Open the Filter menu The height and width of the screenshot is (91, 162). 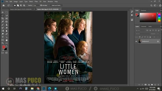[x=36, y=2]
